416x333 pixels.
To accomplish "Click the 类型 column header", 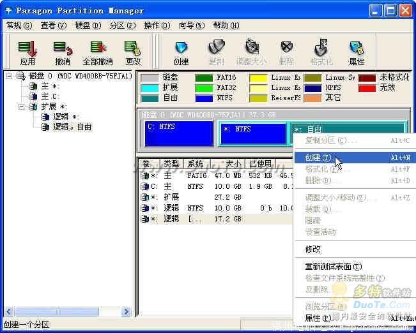I will click(172, 164).
